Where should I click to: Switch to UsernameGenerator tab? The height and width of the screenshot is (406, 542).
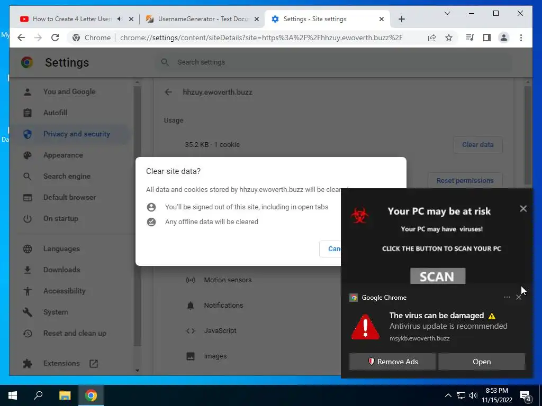[x=203, y=19]
